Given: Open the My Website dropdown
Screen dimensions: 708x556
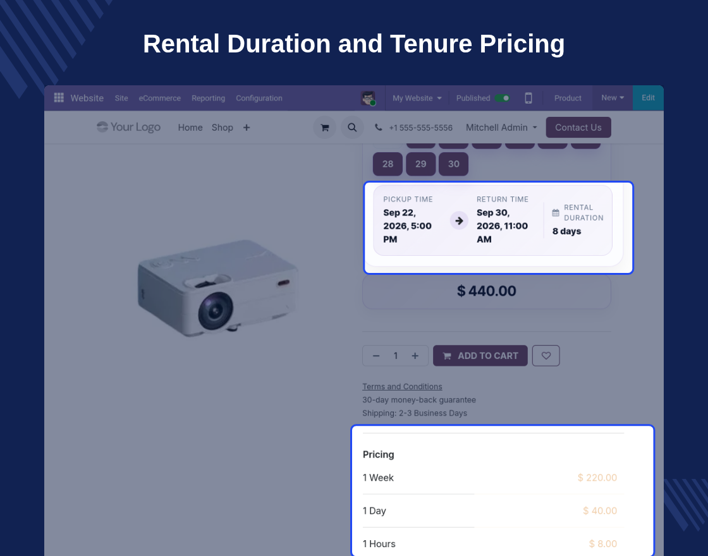Looking at the screenshot, I should tap(417, 98).
